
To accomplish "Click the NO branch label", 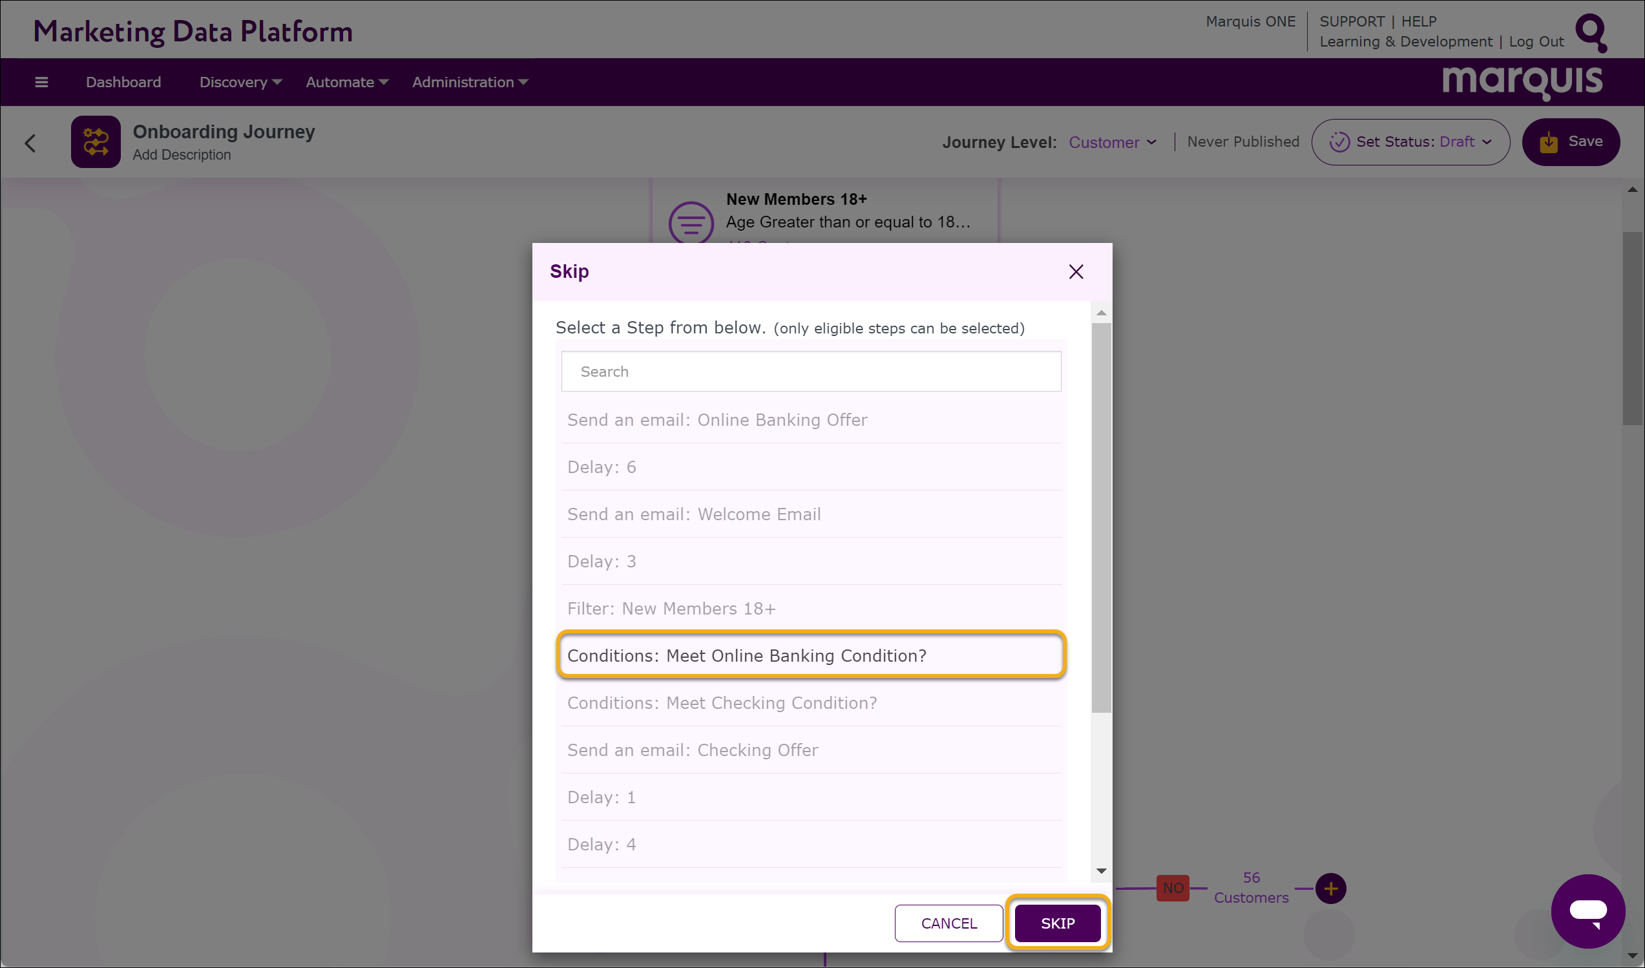I will click(x=1173, y=888).
